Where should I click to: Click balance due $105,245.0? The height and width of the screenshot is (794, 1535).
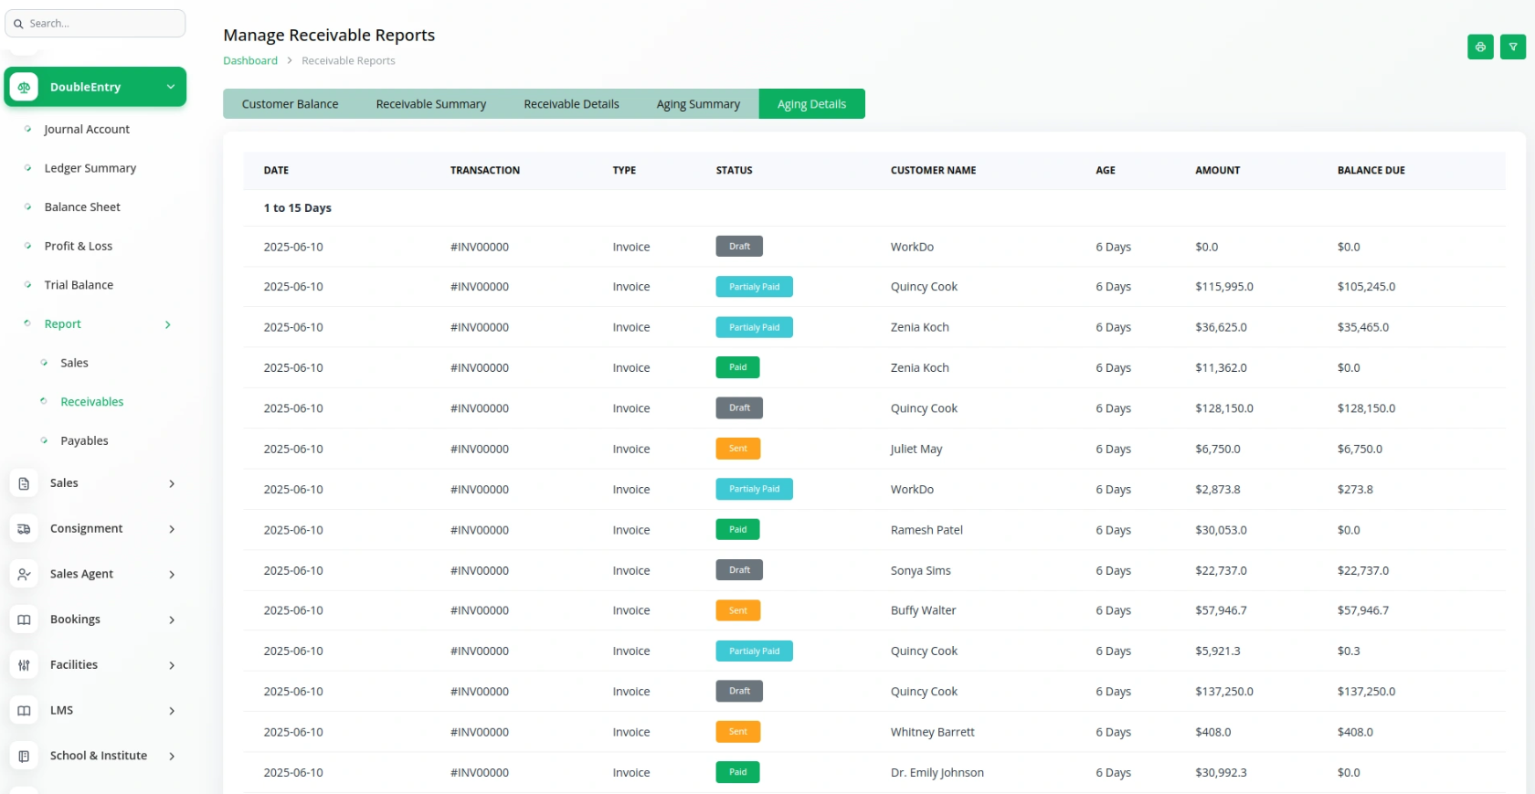[1366, 287]
